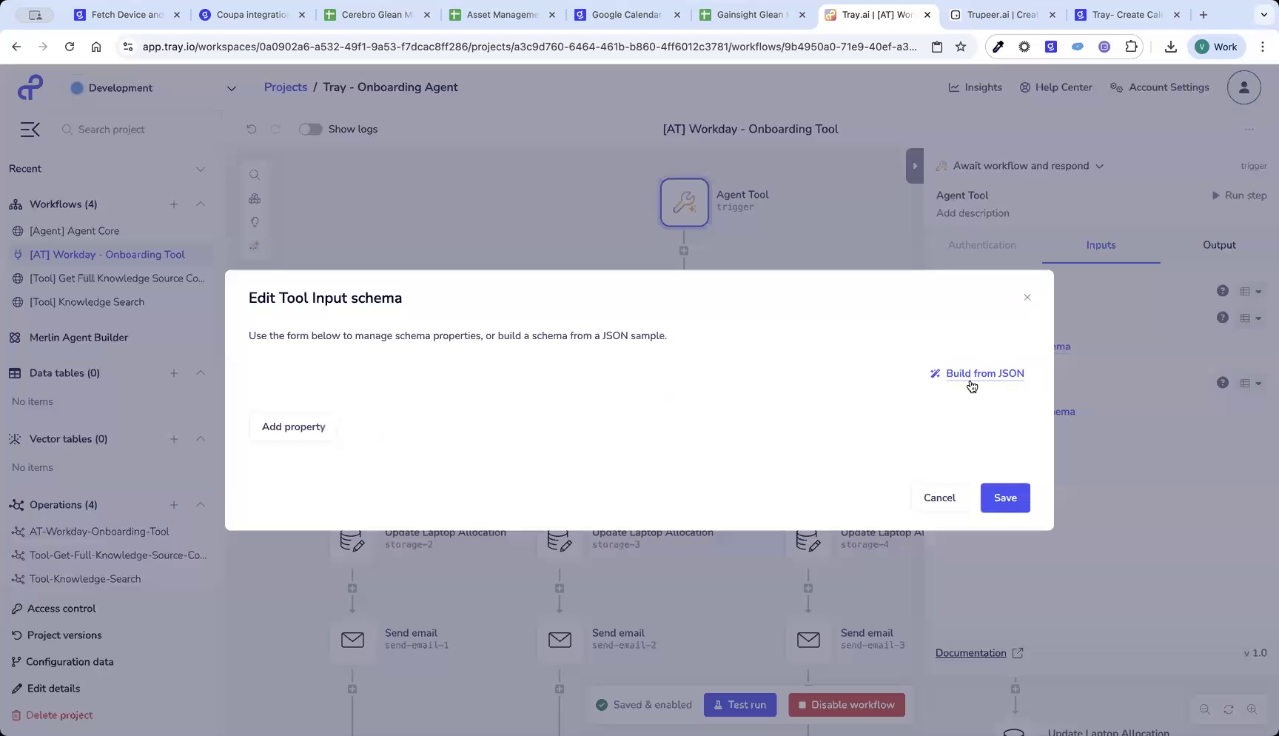Collapse the Workflows section
1279x736 pixels.
click(x=201, y=204)
